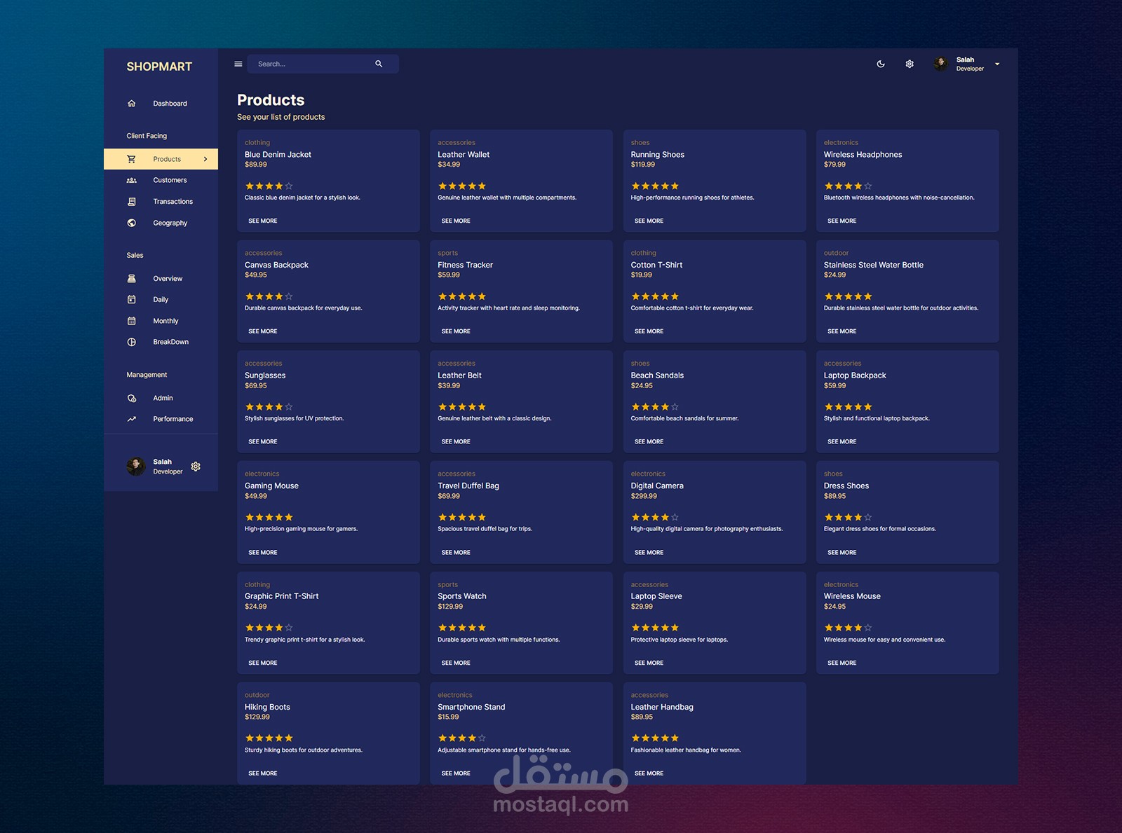The width and height of the screenshot is (1122, 833).
Task: Click the Laptop Sleeve product title
Action: click(x=656, y=597)
